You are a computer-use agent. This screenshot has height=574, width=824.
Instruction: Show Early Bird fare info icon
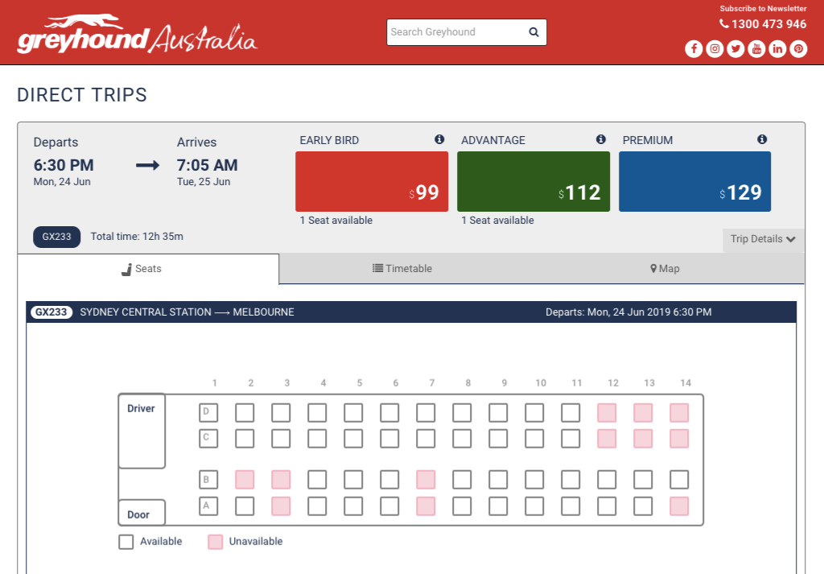(439, 139)
